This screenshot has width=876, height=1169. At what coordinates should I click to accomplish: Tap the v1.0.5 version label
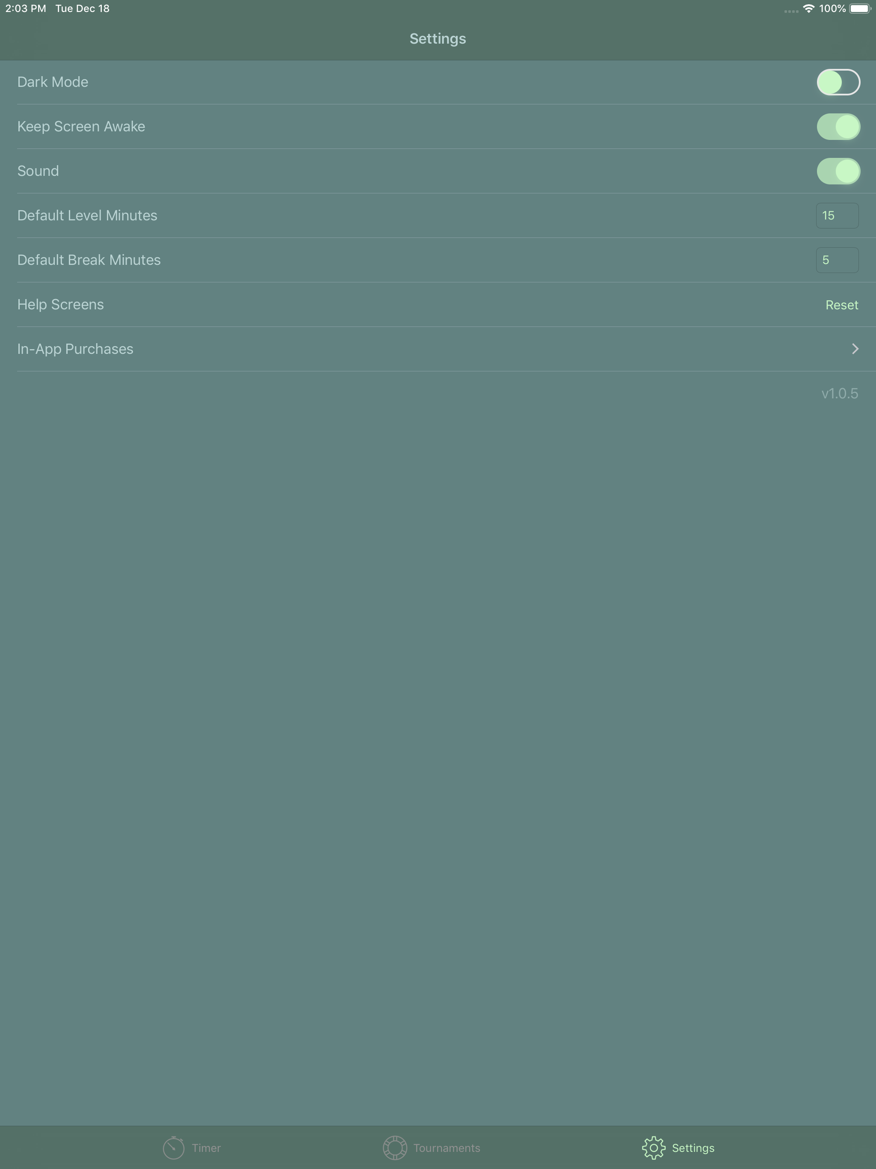(x=840, y=393)
